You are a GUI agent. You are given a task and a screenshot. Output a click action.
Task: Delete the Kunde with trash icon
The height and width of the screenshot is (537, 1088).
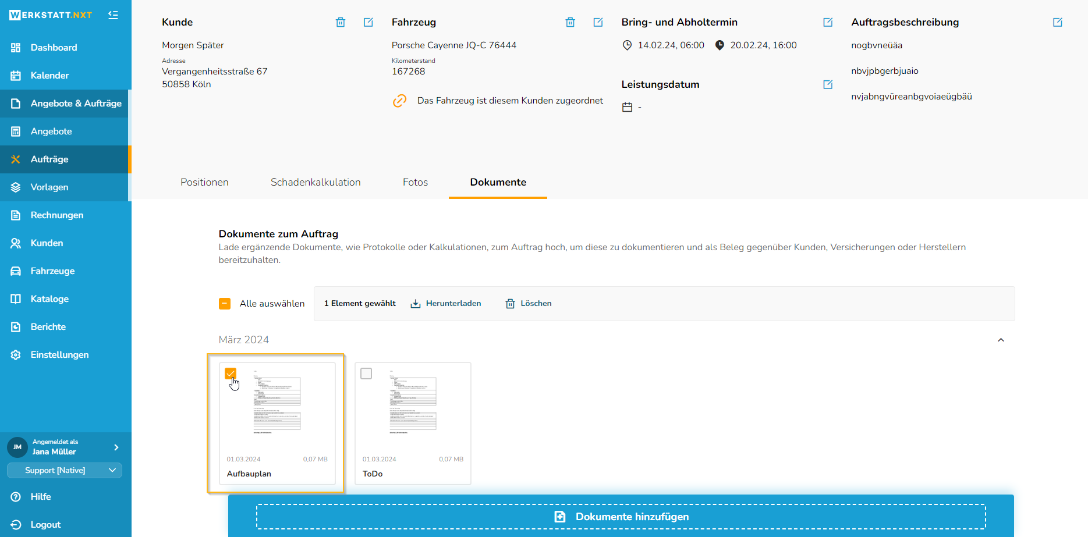pos(341,22)
